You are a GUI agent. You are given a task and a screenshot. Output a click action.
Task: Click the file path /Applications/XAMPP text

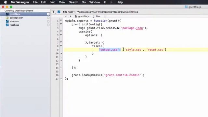(108, 12)
